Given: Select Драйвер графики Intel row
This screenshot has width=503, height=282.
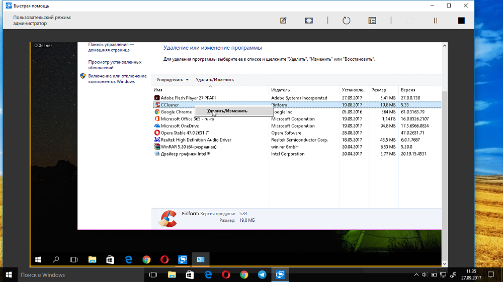Looking at the screenshot, I should click(297, 154).
